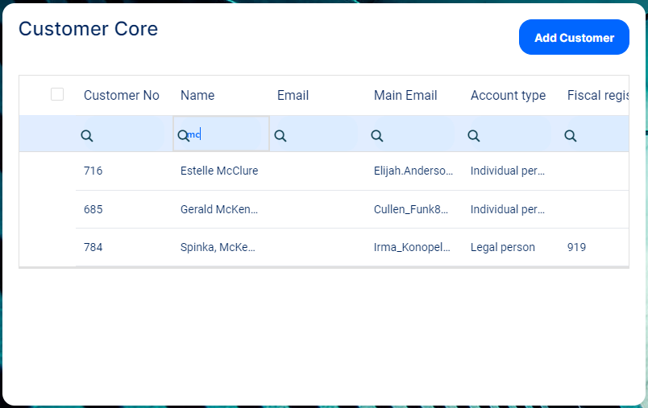The image size is (648, 408).
Task: Open the Account type filter search icon
Action: coord(474,136)
